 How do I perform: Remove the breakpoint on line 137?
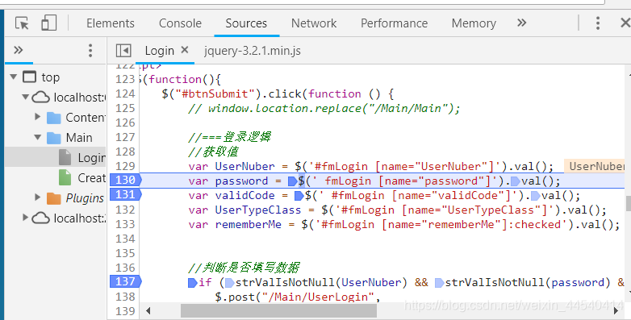(126, 281)
